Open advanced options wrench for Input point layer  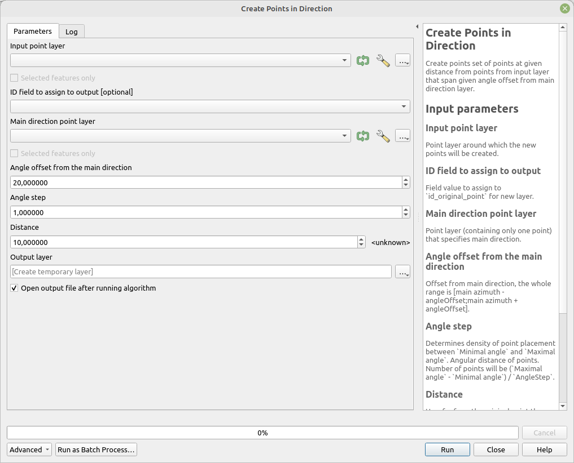(x=383, y=61)
